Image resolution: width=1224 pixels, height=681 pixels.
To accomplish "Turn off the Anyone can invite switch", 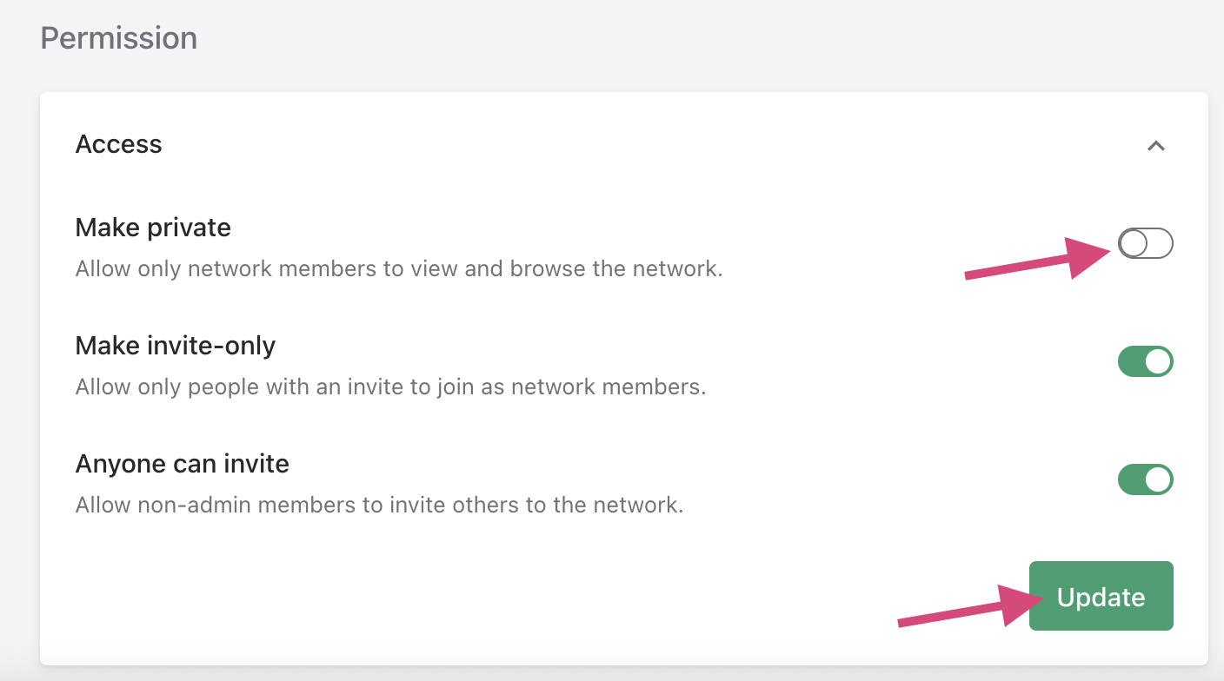I will click(1145, 479).
